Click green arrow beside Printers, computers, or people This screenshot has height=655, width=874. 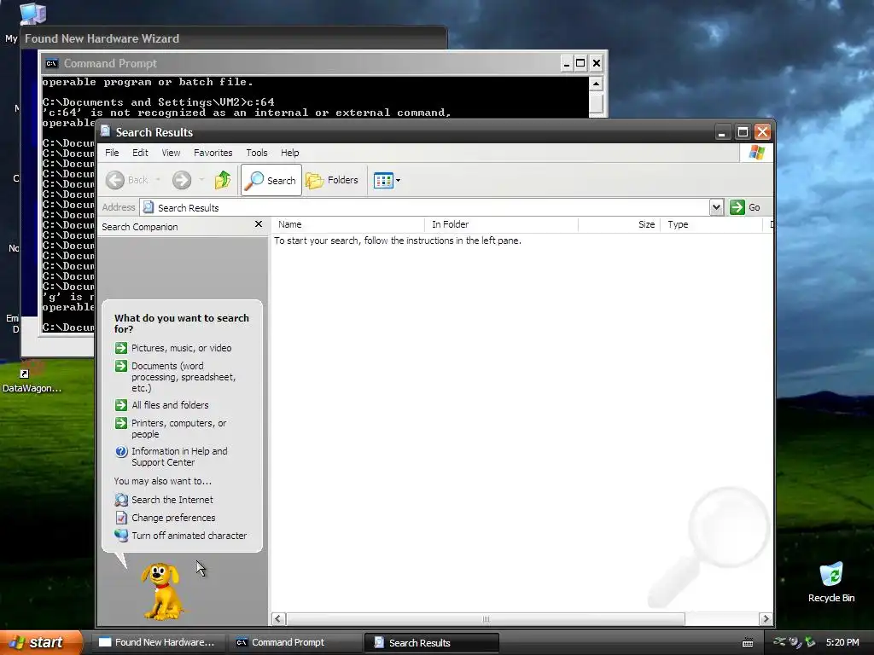pos(121,423)
